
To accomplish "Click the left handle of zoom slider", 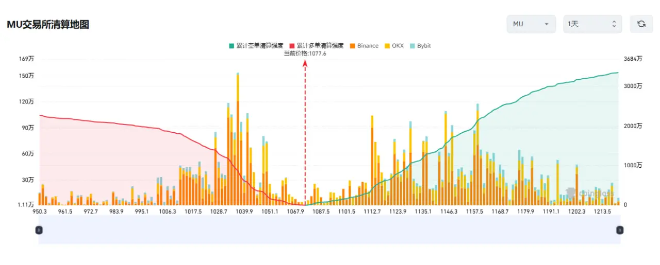I will pos(39,230).
